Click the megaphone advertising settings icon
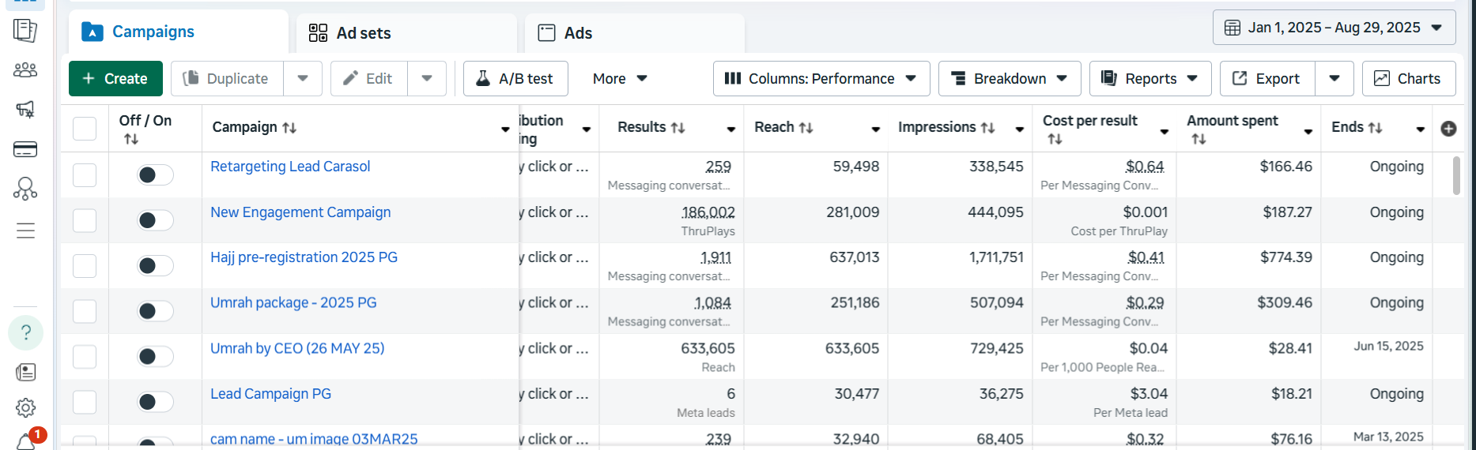Screen dimensions: 1476x450 [x=25, y=110]
